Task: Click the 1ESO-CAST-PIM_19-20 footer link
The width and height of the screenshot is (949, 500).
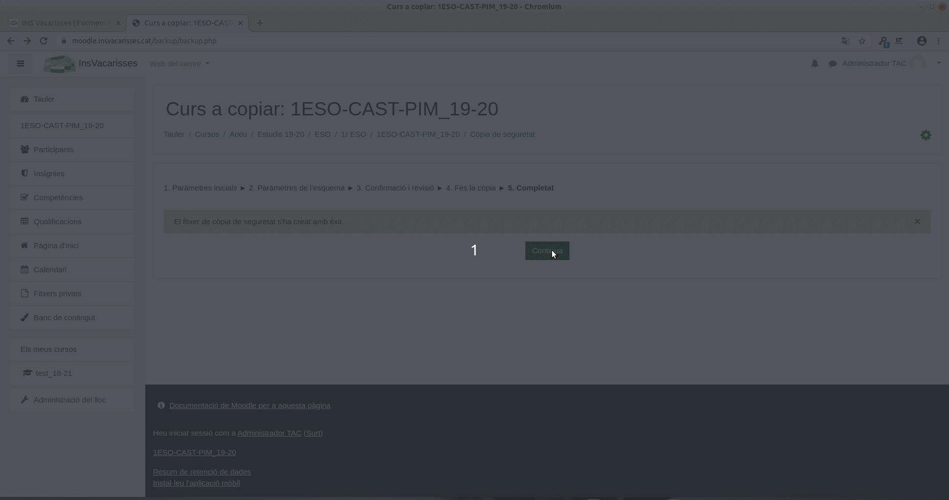Action: [x=194, y=453]
